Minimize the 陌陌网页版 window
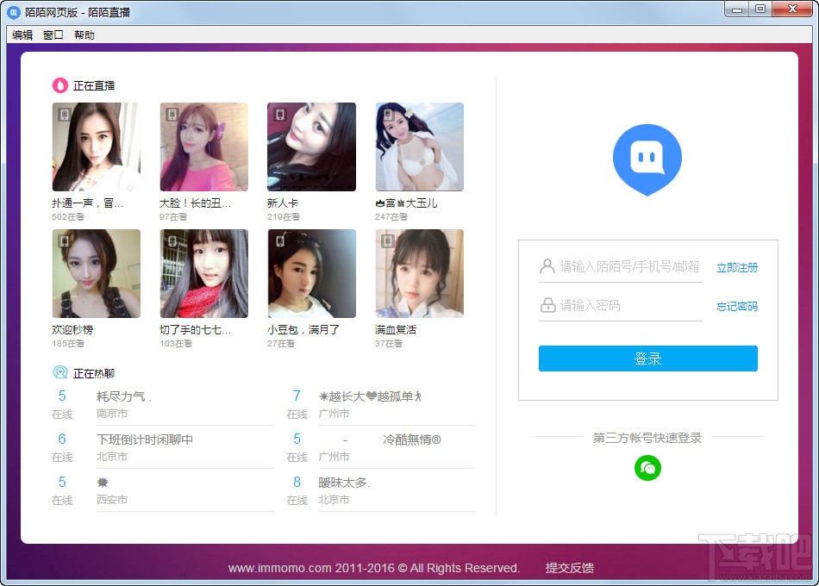 tap(737, 9)
